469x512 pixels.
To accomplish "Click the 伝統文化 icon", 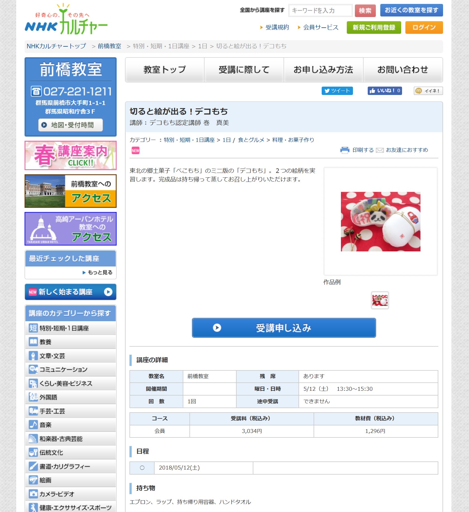I will 33,452.
